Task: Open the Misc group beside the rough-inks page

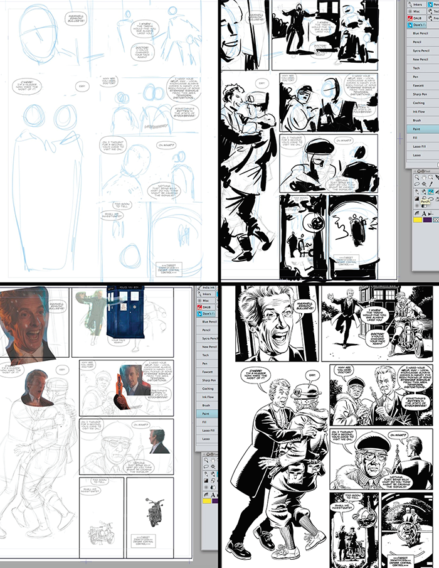Action: coord(416,11)
